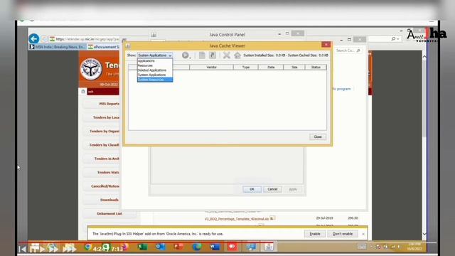This screenshot has width=455, height=256.
Task: Open Word from the taskbar
Action: [215, 247]
